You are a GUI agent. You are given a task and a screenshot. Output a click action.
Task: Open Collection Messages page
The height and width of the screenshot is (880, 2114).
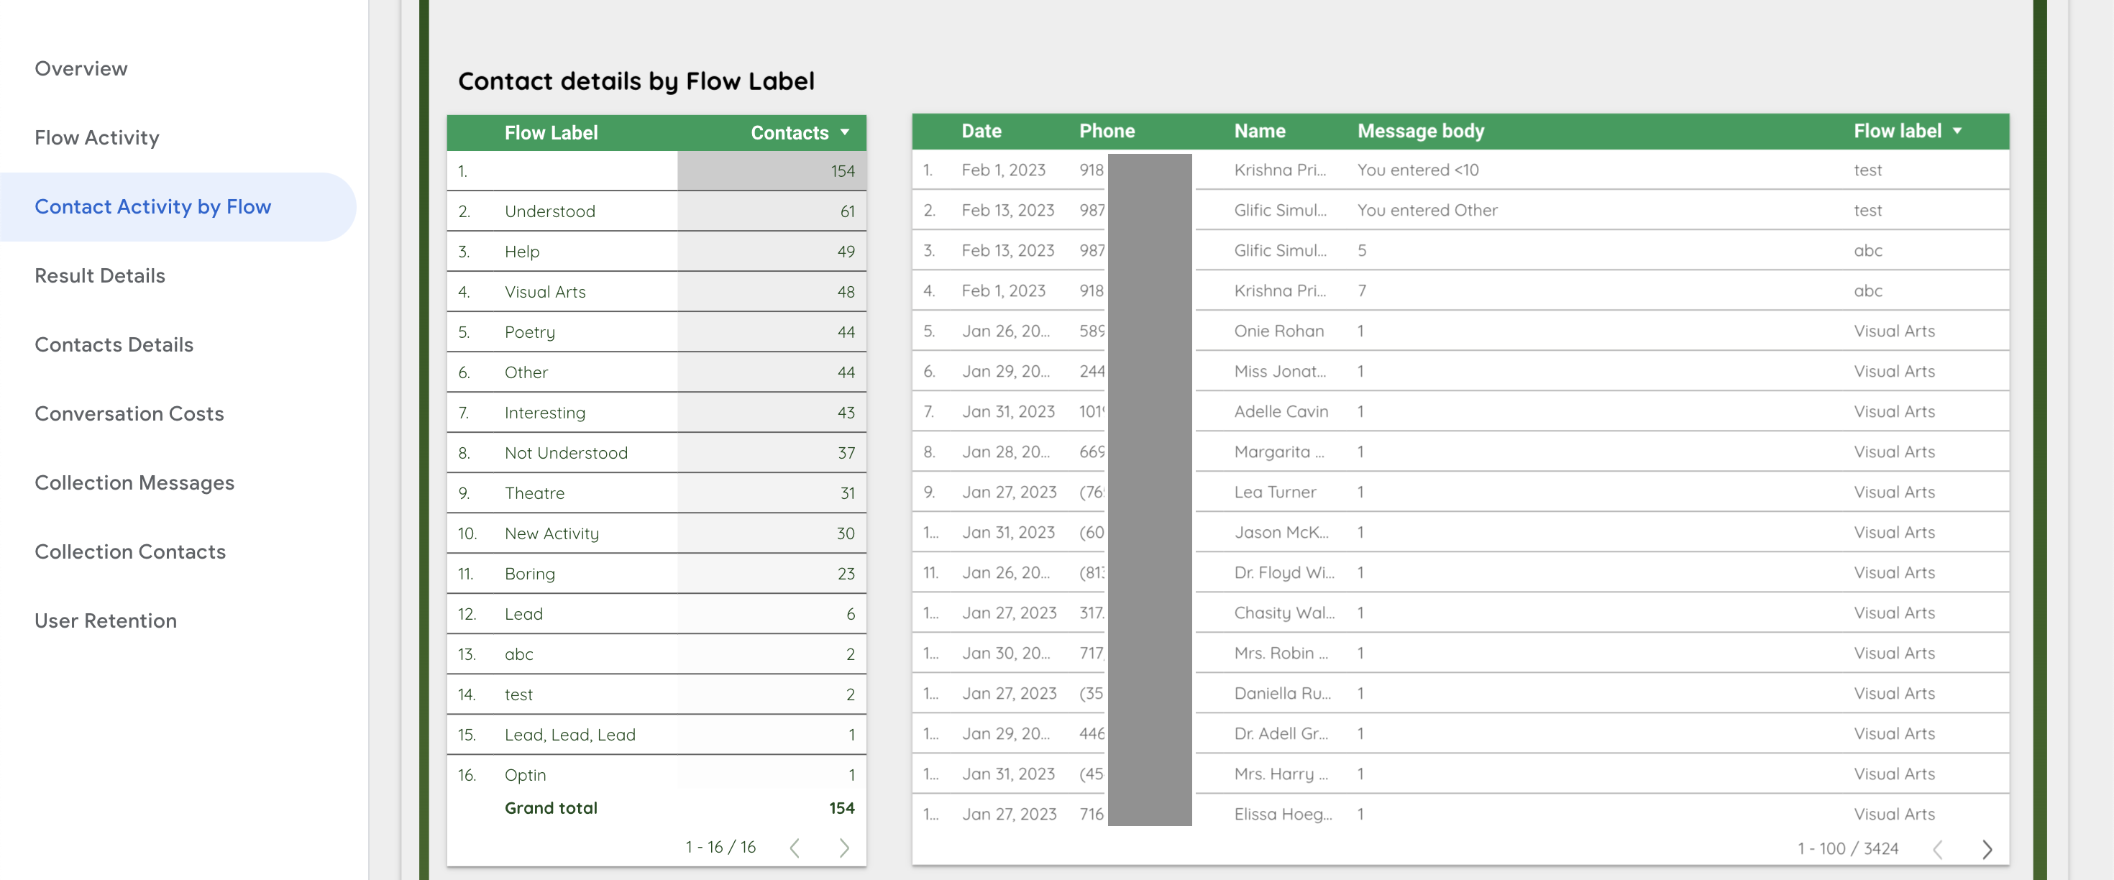click(134, 482)
